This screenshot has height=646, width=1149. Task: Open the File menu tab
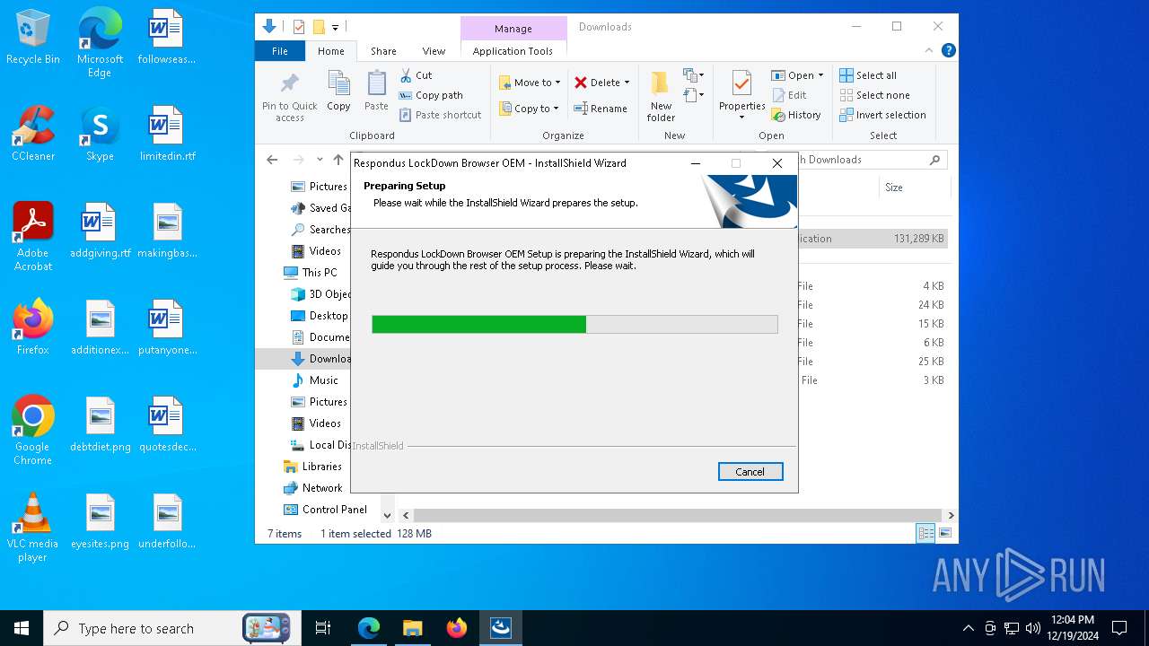(280, 51)
